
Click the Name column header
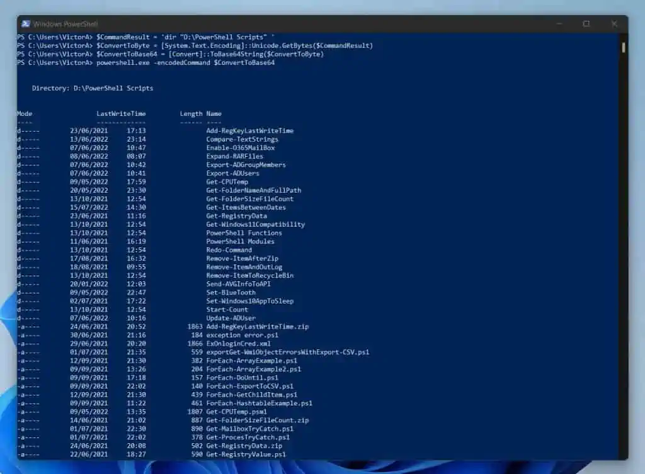point(214,113)
